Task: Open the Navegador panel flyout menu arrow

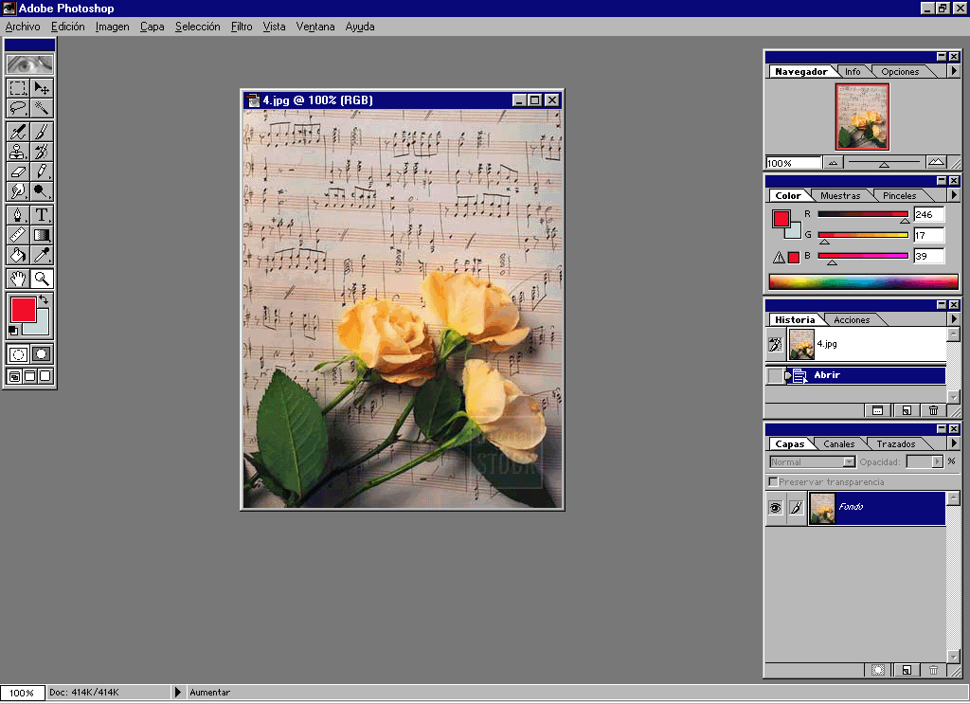Action: coord(953,72)
